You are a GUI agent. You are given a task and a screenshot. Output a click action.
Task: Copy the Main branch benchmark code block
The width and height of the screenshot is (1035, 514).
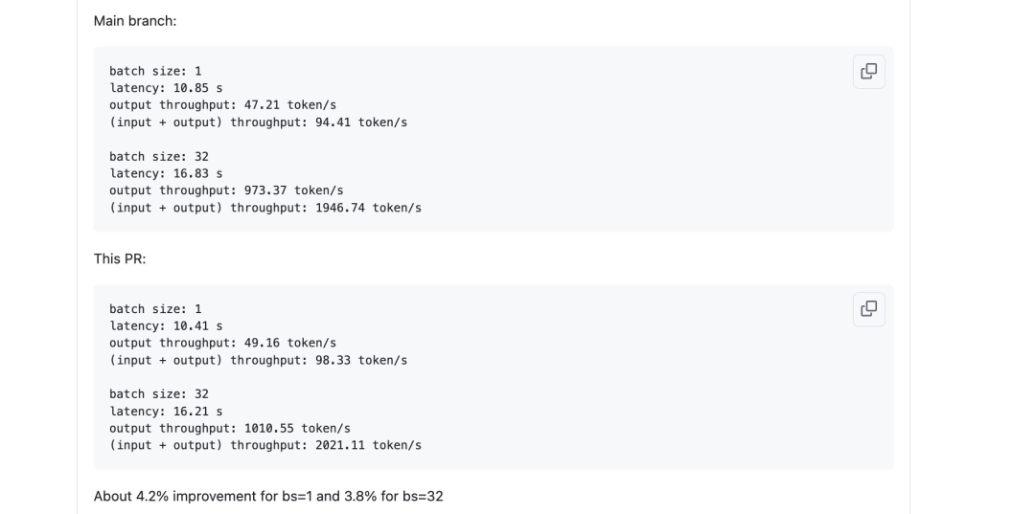coord(868,71)
